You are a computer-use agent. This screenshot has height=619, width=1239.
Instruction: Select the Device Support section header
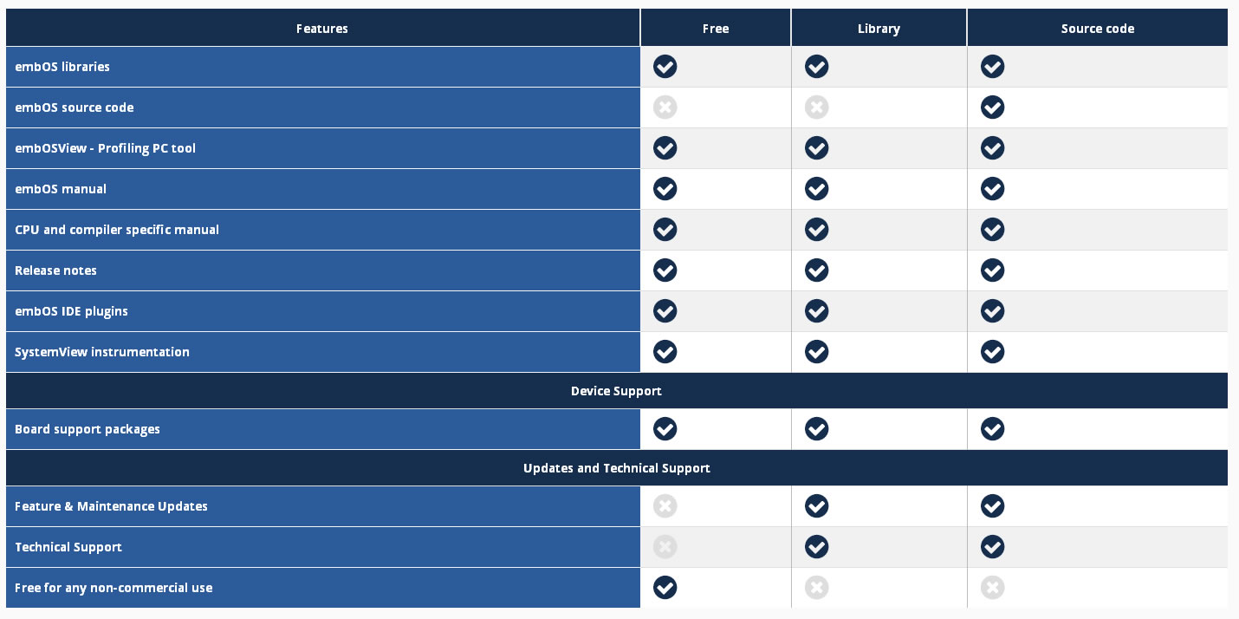(x=616, y=391)
